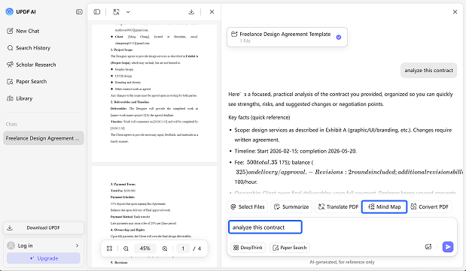The image size is (466, 271).
Task: Click the 'Key facts (quick reference)' text
Action: click(x=259, y=117)
